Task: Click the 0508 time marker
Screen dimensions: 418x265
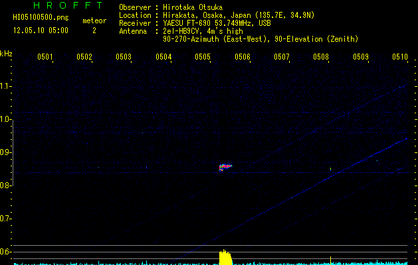Action: (x=321, y=57)
